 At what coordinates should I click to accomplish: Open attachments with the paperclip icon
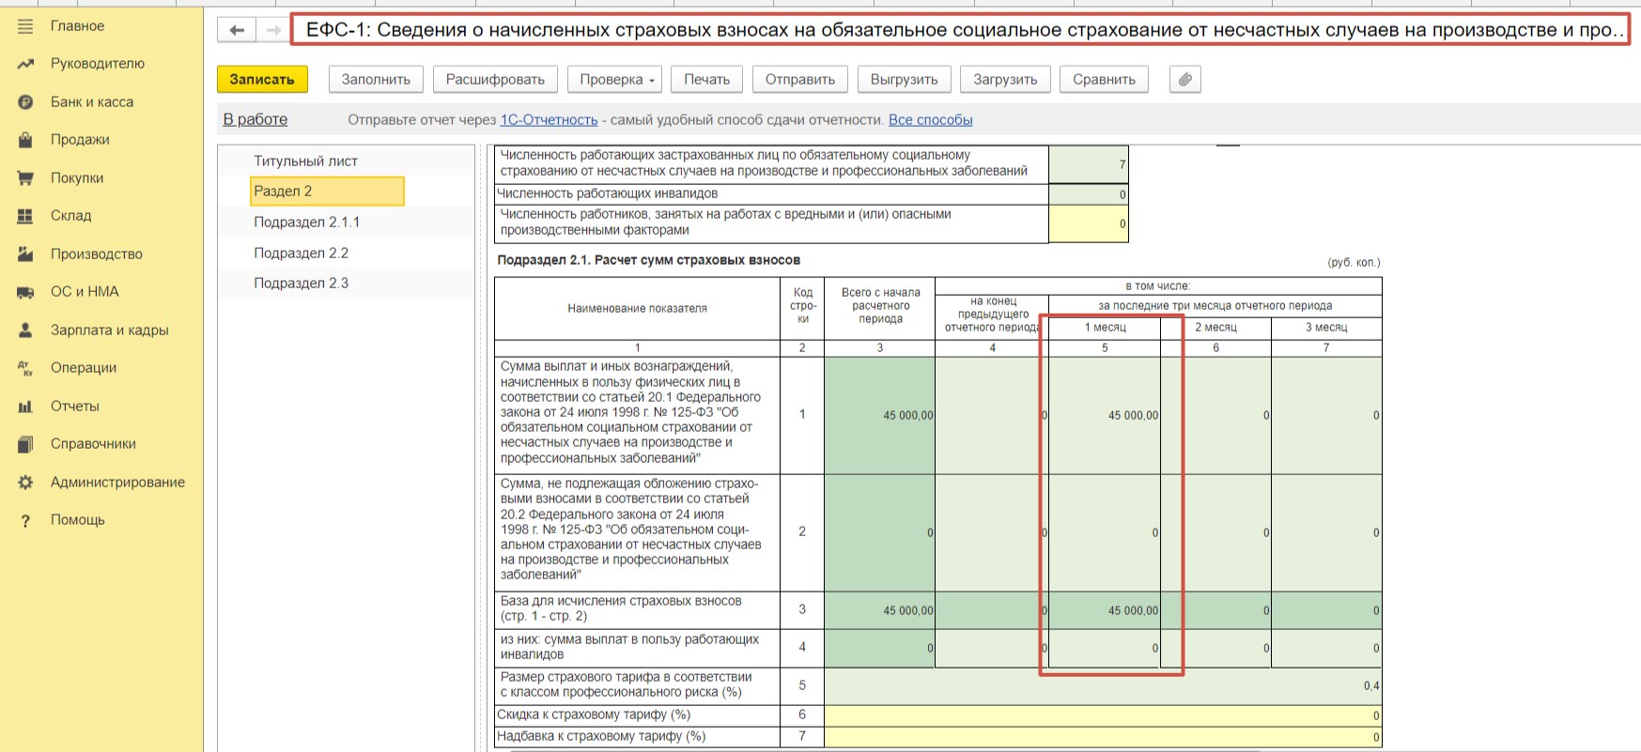pos(1185,80)
